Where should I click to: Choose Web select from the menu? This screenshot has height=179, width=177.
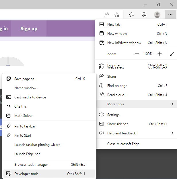click(136, 67)
